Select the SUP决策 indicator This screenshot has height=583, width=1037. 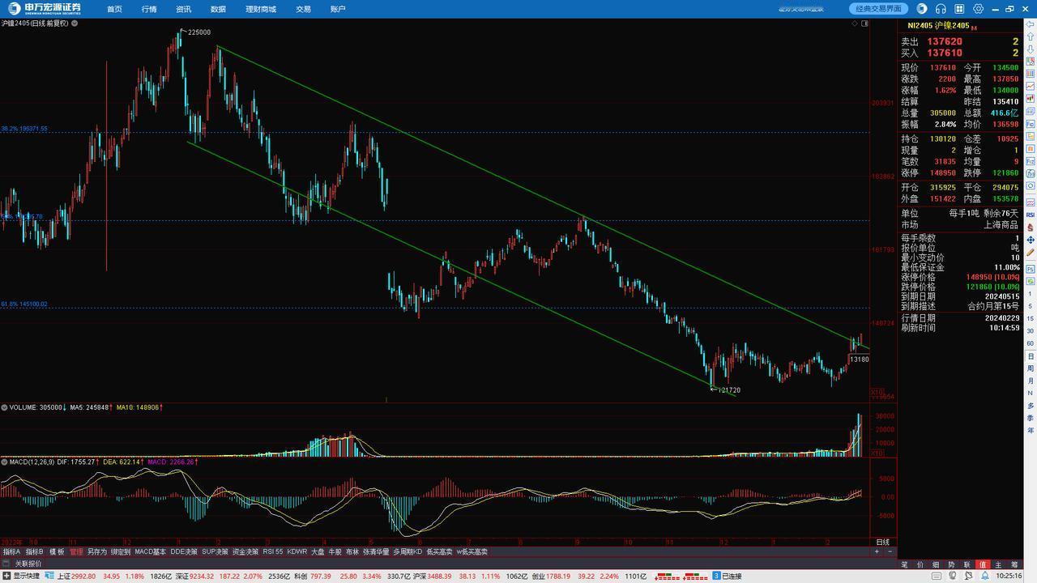tap(216, 551)
